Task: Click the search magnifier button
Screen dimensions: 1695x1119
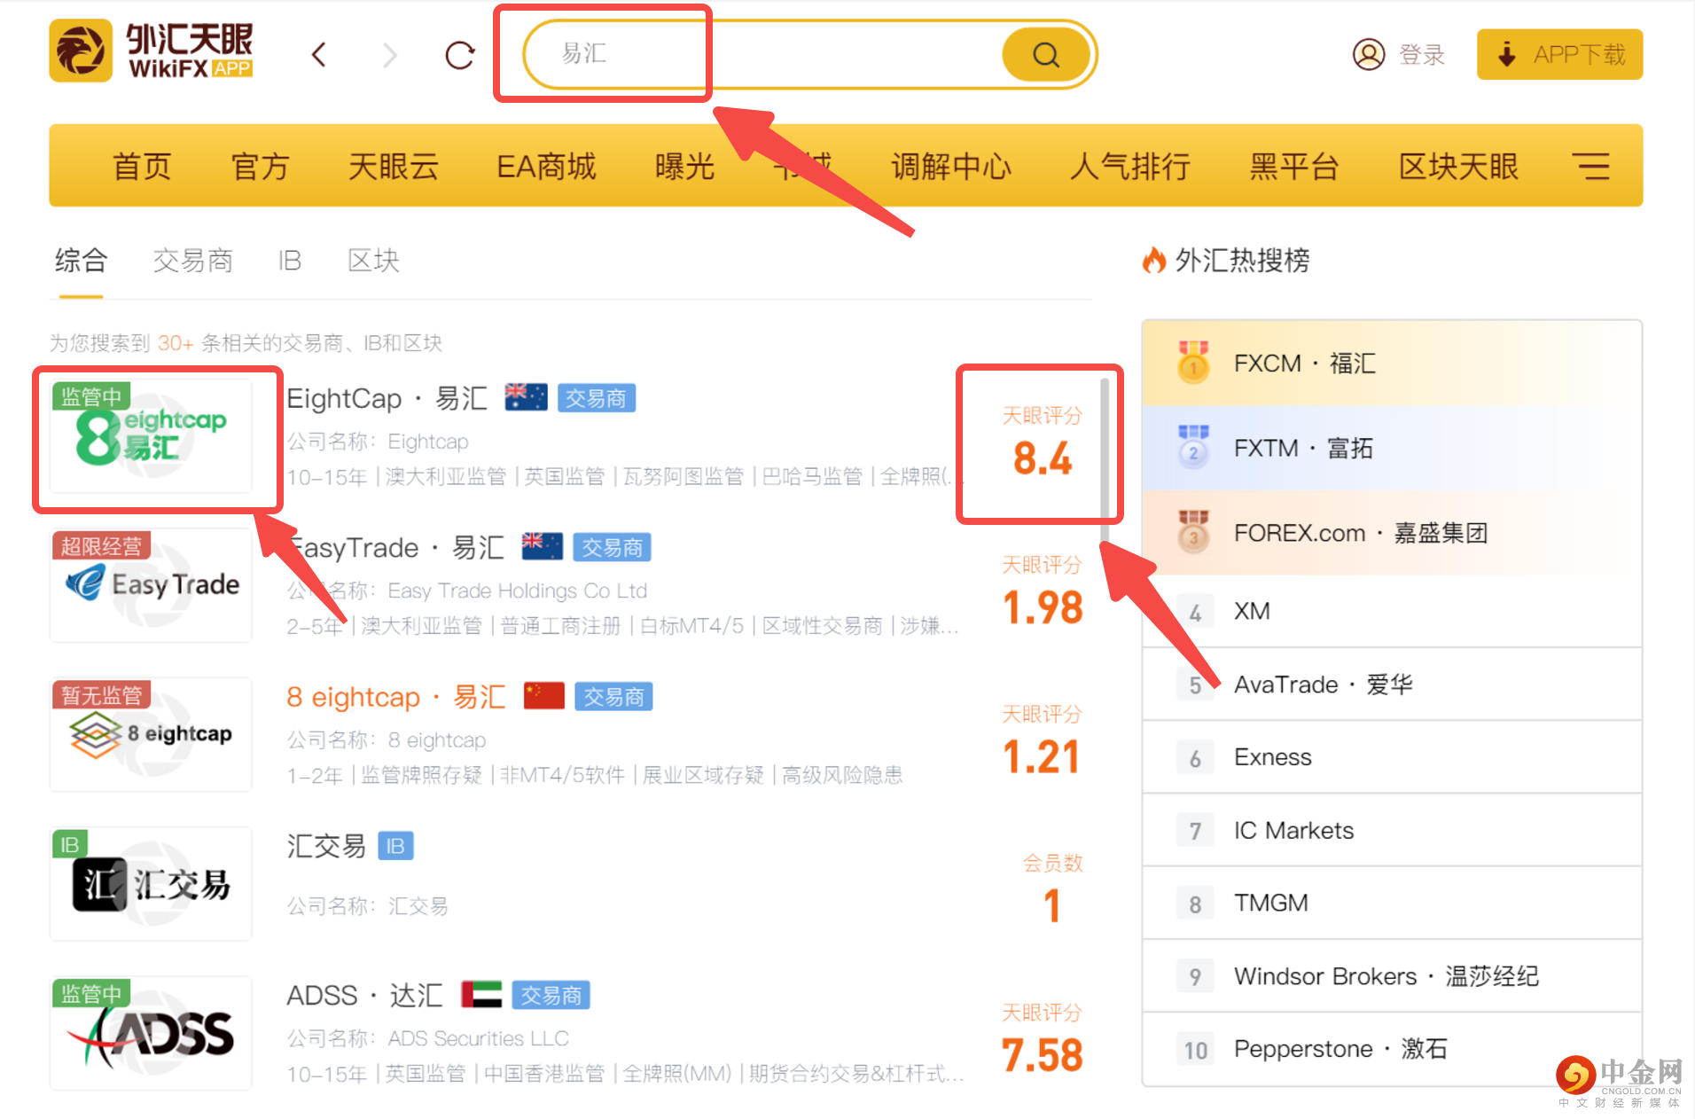Action: click(1046, 55)
